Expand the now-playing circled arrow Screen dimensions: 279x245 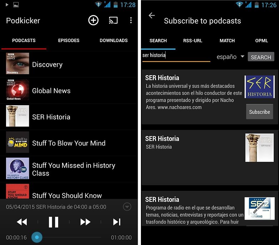[x=127, y=207]
